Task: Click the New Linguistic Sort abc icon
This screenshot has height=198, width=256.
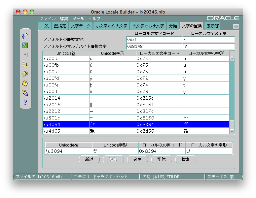Action: 25,64
